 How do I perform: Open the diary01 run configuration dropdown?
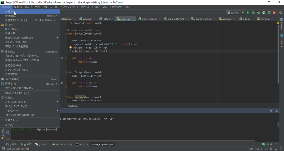point(236,13)
